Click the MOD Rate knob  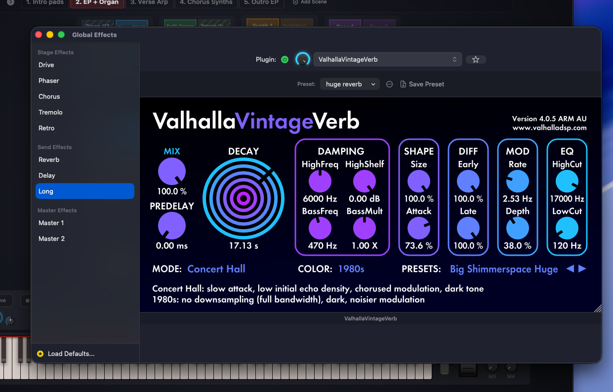[518, 182]
